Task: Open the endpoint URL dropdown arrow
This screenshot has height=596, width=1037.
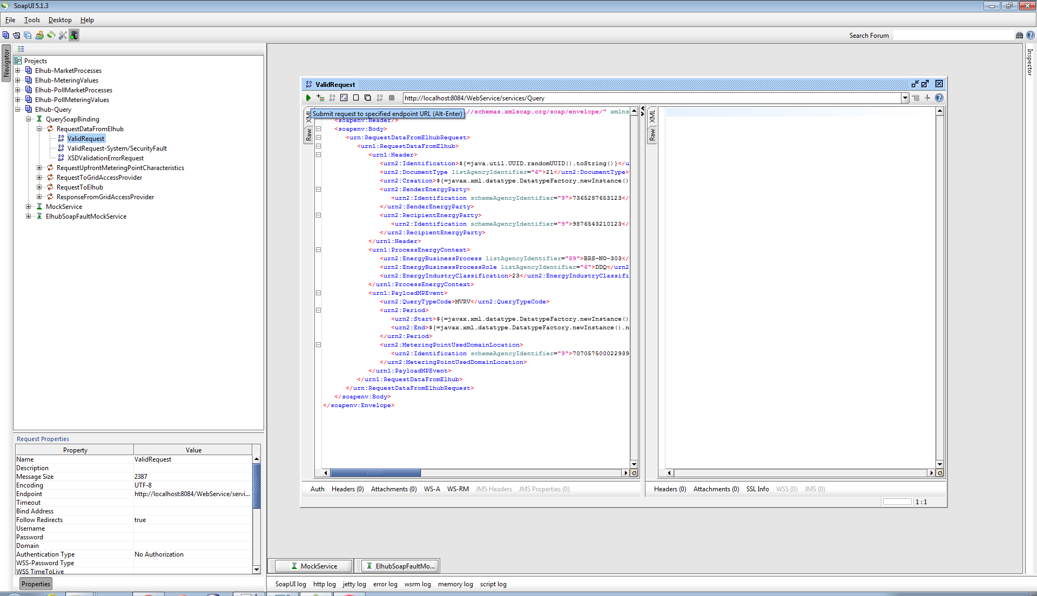Action: [905, 98]
